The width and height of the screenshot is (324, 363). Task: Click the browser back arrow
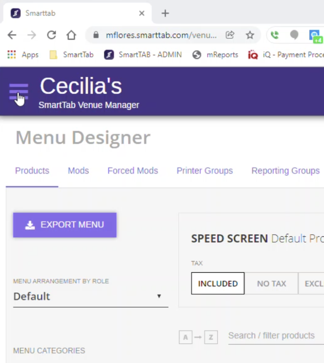pyautogui.click(x=12, y=35)
